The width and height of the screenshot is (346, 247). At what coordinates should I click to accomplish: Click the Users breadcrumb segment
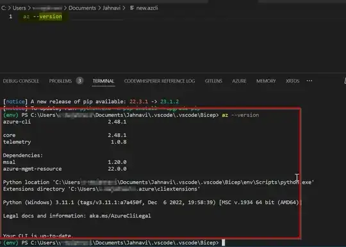click(19, 8)
